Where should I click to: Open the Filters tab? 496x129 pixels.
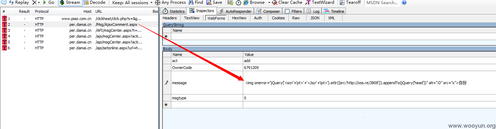pos(293,11)
